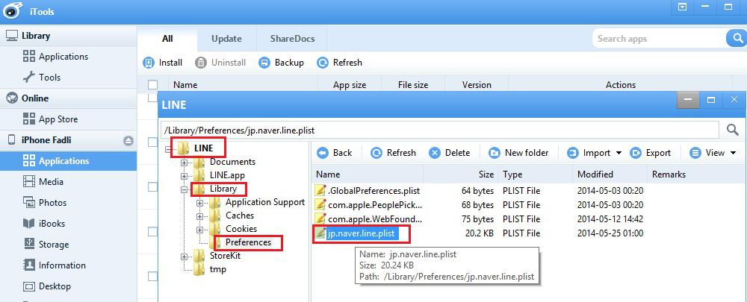Viewport: 747px width, 302px height.
Task: Select the Cookies folder in tree
Action: pyautogui.click(x=241, y=229)
